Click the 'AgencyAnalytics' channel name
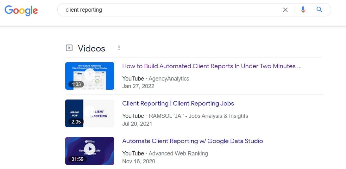The image size is (346, 169). coord(169,79)
